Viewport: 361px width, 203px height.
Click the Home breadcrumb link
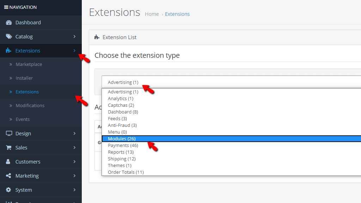[x=152, y=14]
